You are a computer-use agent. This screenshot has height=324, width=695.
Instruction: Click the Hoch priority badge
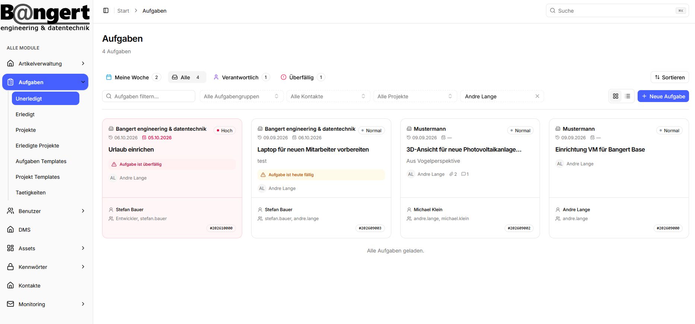(x=224, y=130)
